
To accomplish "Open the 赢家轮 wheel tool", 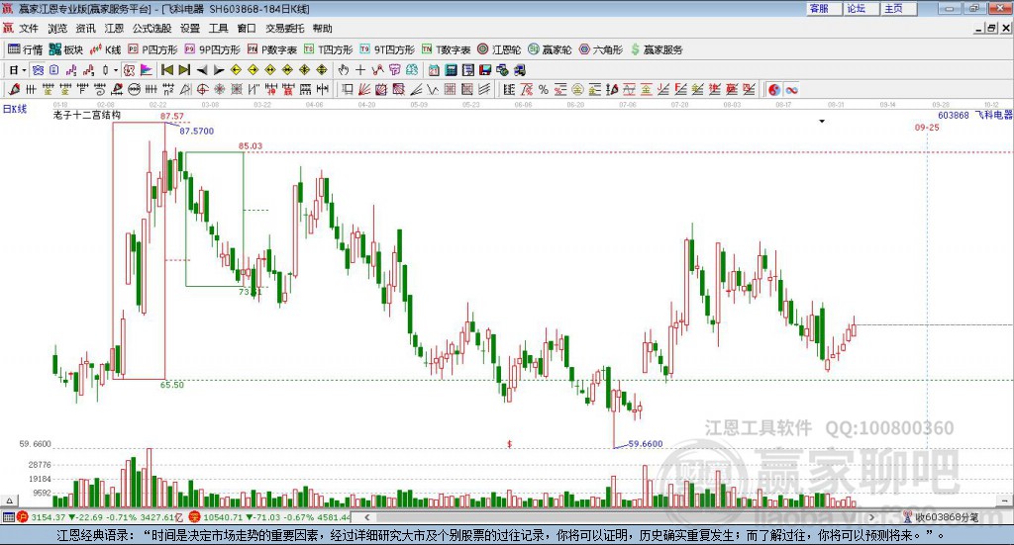I will pyautogui.click(x=550, y=49).
